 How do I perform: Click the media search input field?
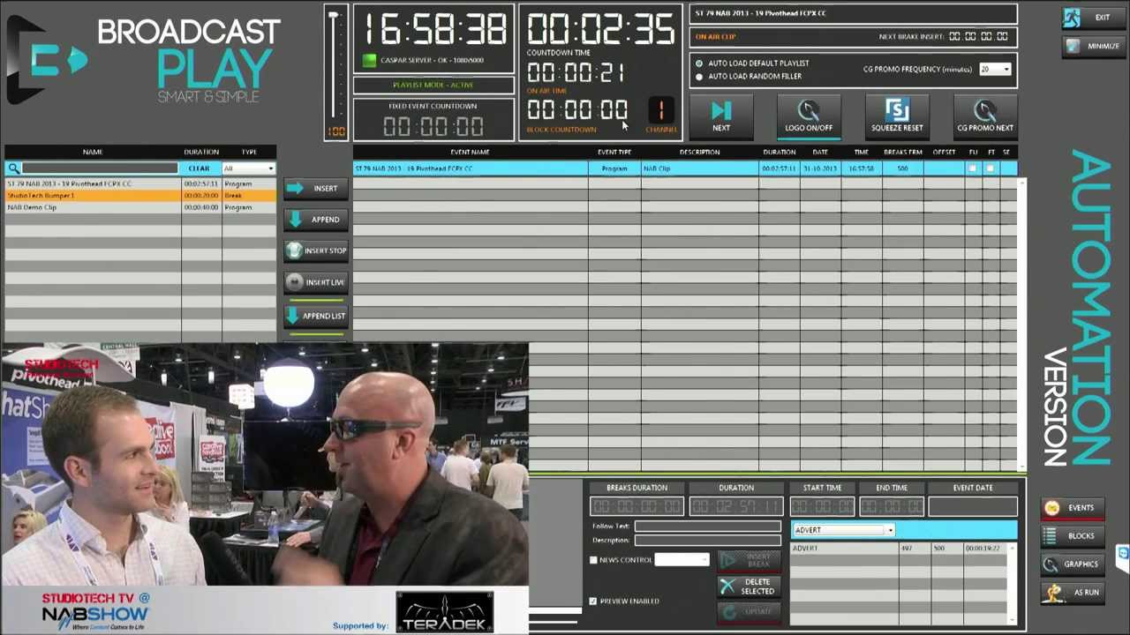[x=100, y=168]
